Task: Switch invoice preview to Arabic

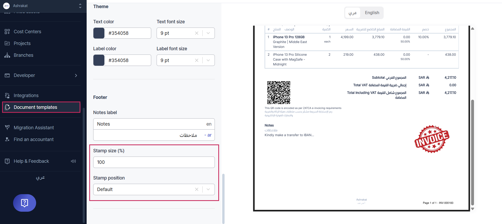Action: (x=353, y=13)
